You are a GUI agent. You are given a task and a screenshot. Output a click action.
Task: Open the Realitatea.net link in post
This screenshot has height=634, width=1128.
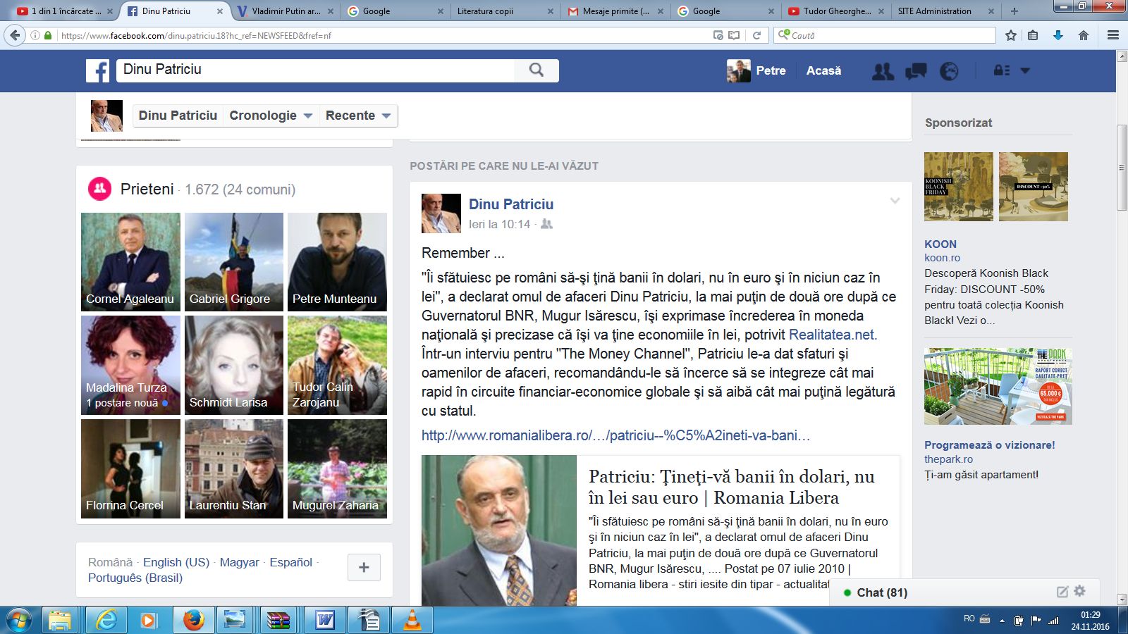point(833,335)
